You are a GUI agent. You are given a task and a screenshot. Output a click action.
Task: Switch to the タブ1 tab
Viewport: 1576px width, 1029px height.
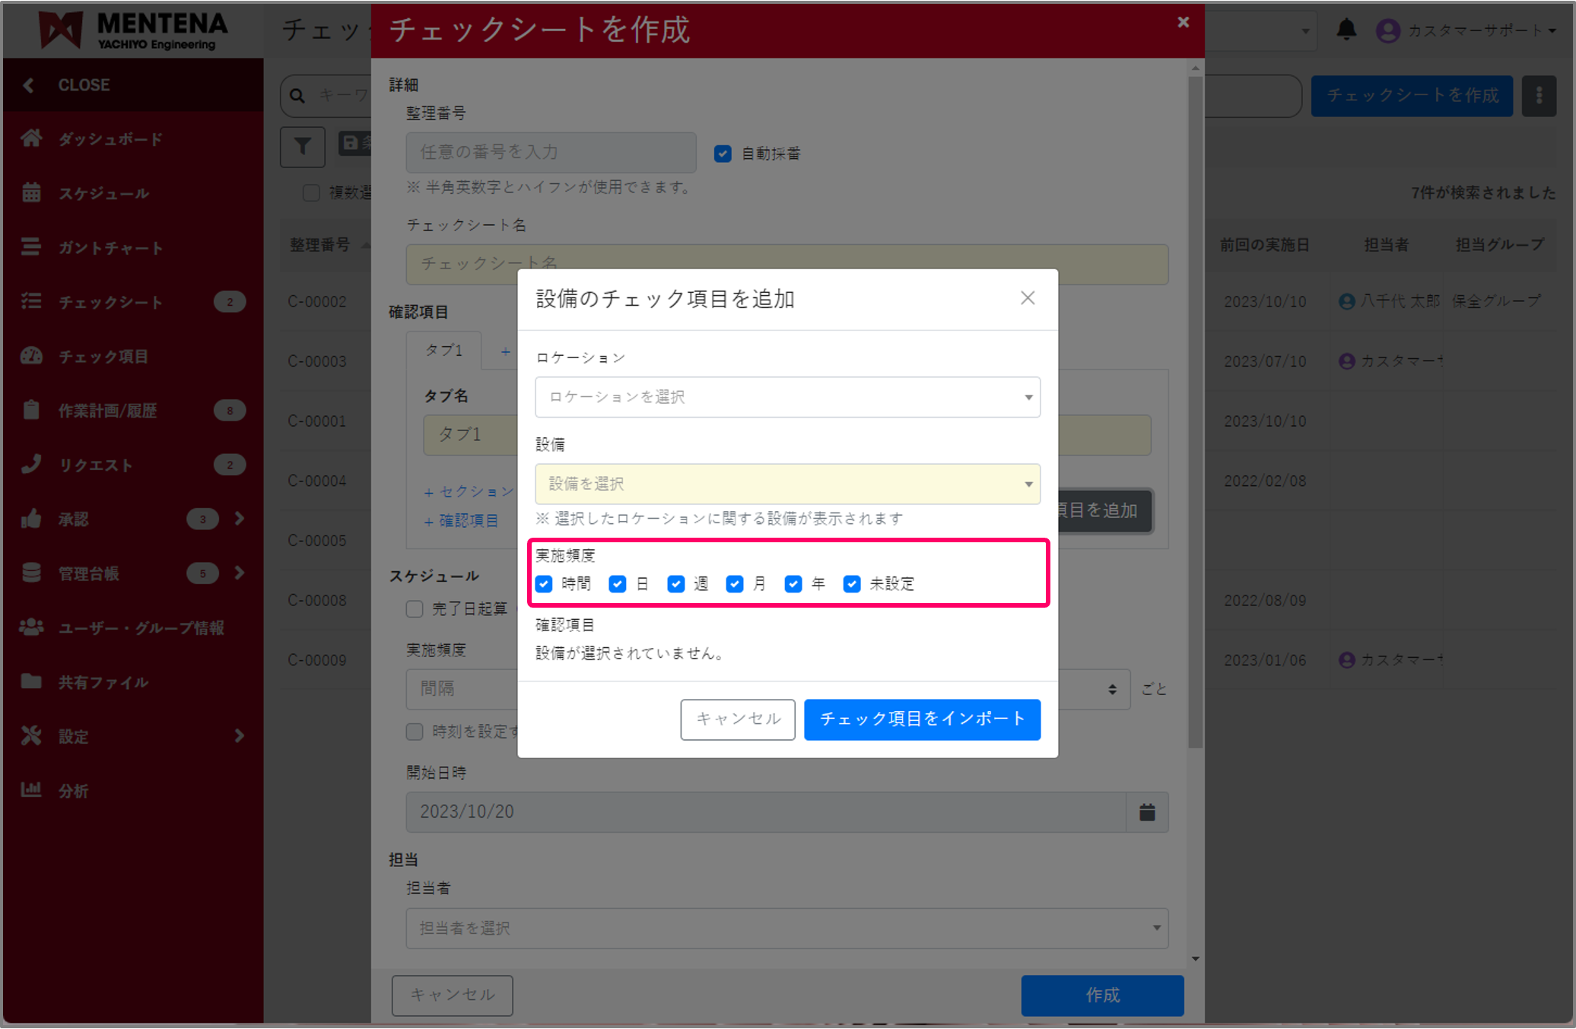pos(443,350)
